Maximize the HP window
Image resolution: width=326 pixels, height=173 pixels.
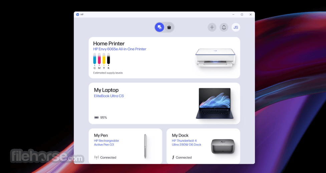coord(242,15)
